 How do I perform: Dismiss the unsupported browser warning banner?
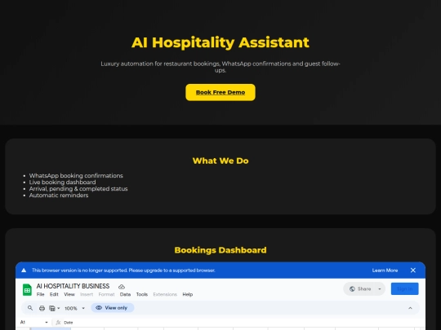click(x=413, y=271)
